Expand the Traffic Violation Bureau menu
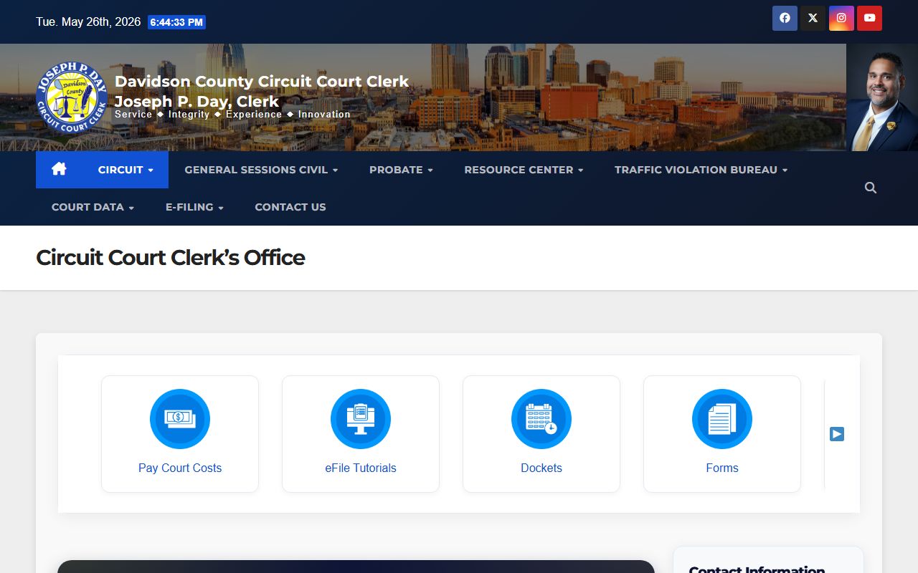This screenshot has width=918, height=573. coord(701,170)
